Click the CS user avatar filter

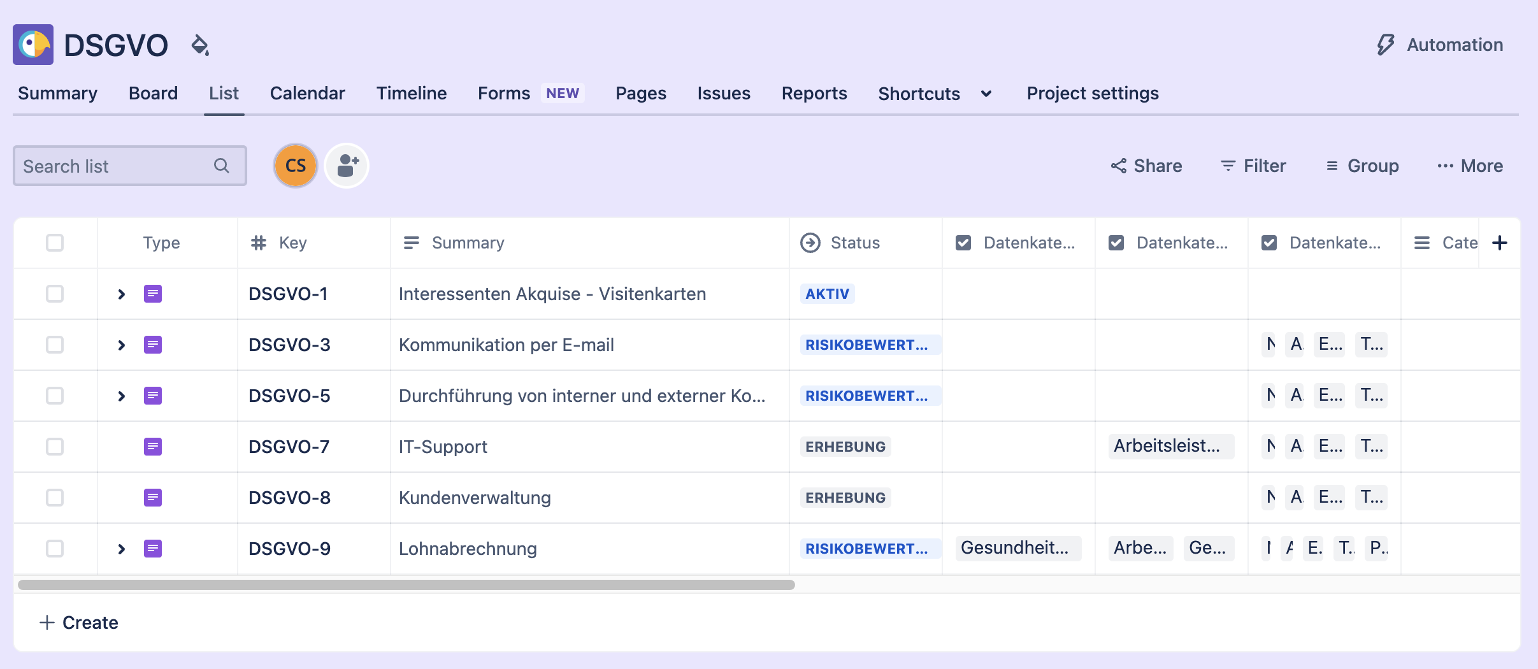click(x=296, y=166)
